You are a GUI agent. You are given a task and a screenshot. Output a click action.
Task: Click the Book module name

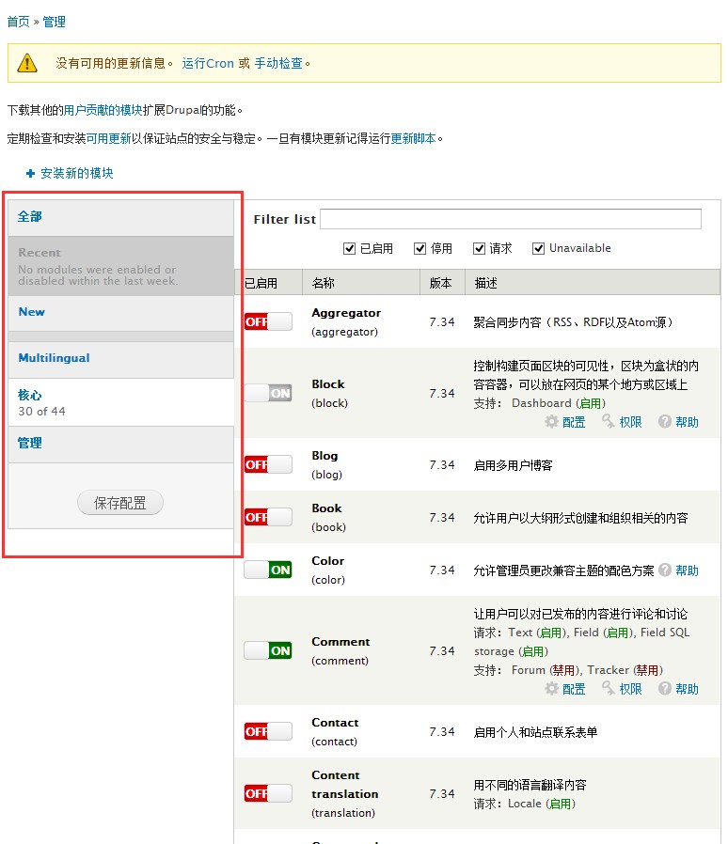[x=326, y=508]
